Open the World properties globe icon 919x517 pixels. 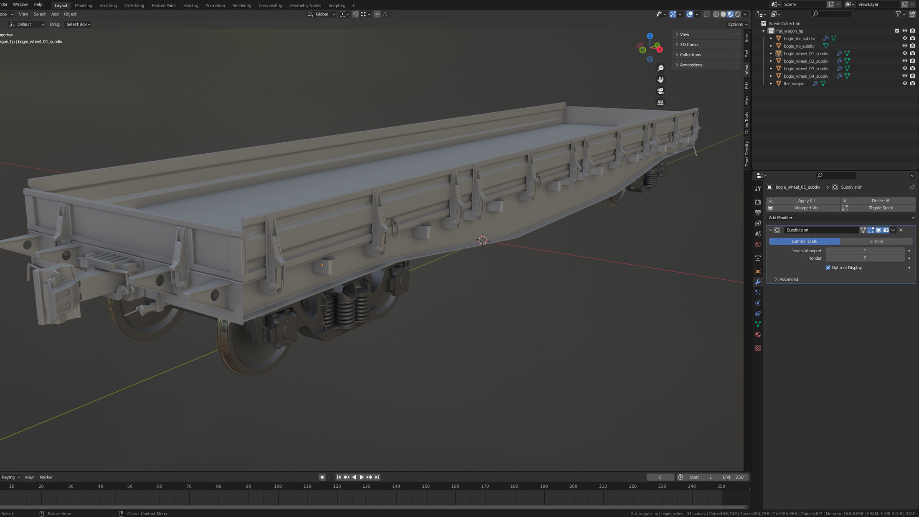tap(758, 244)
